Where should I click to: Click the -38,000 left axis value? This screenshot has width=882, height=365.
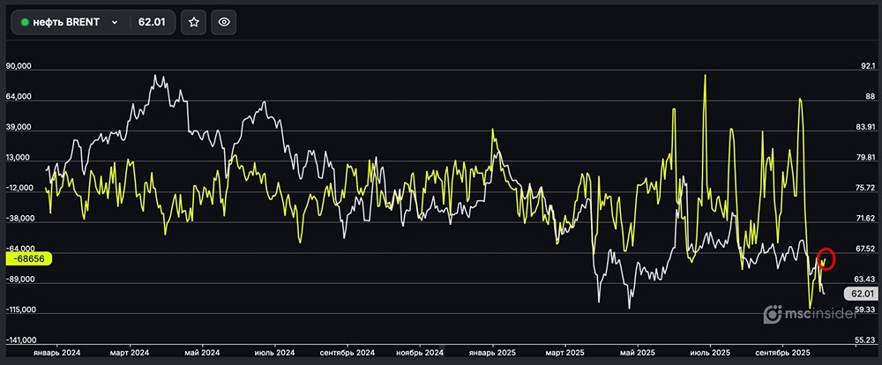pyautogui.click(x=19, y=219)
